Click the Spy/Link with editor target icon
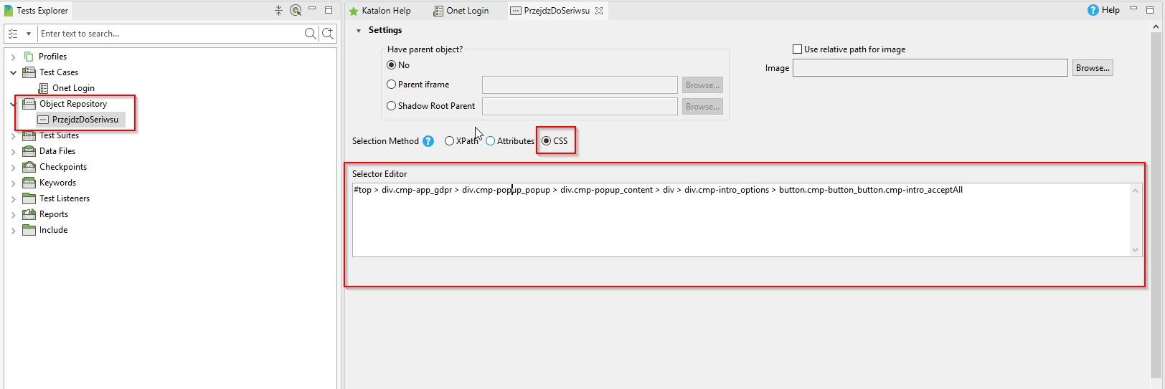The height and width of the screenshot is (389, 1165). (x=296, y=10)
